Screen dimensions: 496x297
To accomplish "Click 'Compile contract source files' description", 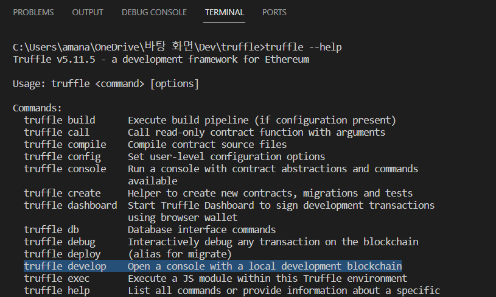I will (x=207, y=145).
